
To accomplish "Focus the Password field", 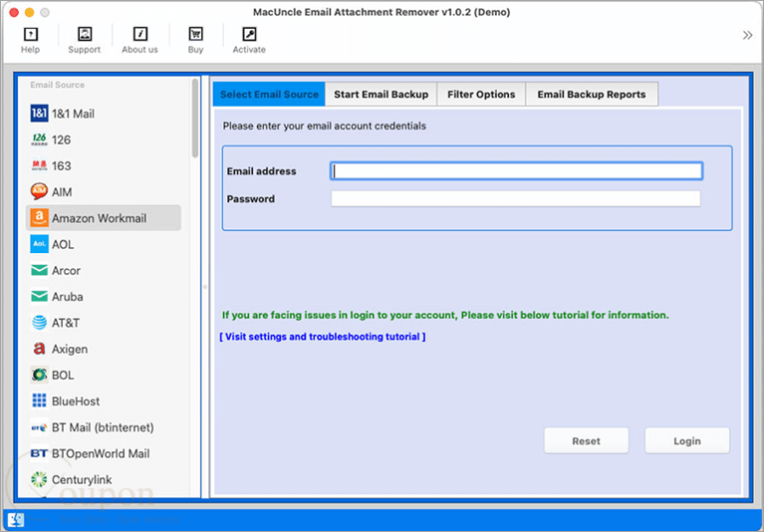I will click(516, 199).
